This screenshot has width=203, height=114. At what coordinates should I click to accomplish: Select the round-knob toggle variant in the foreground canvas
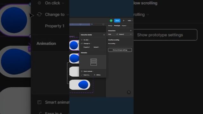pyautogui.click(x=74, y=45)
